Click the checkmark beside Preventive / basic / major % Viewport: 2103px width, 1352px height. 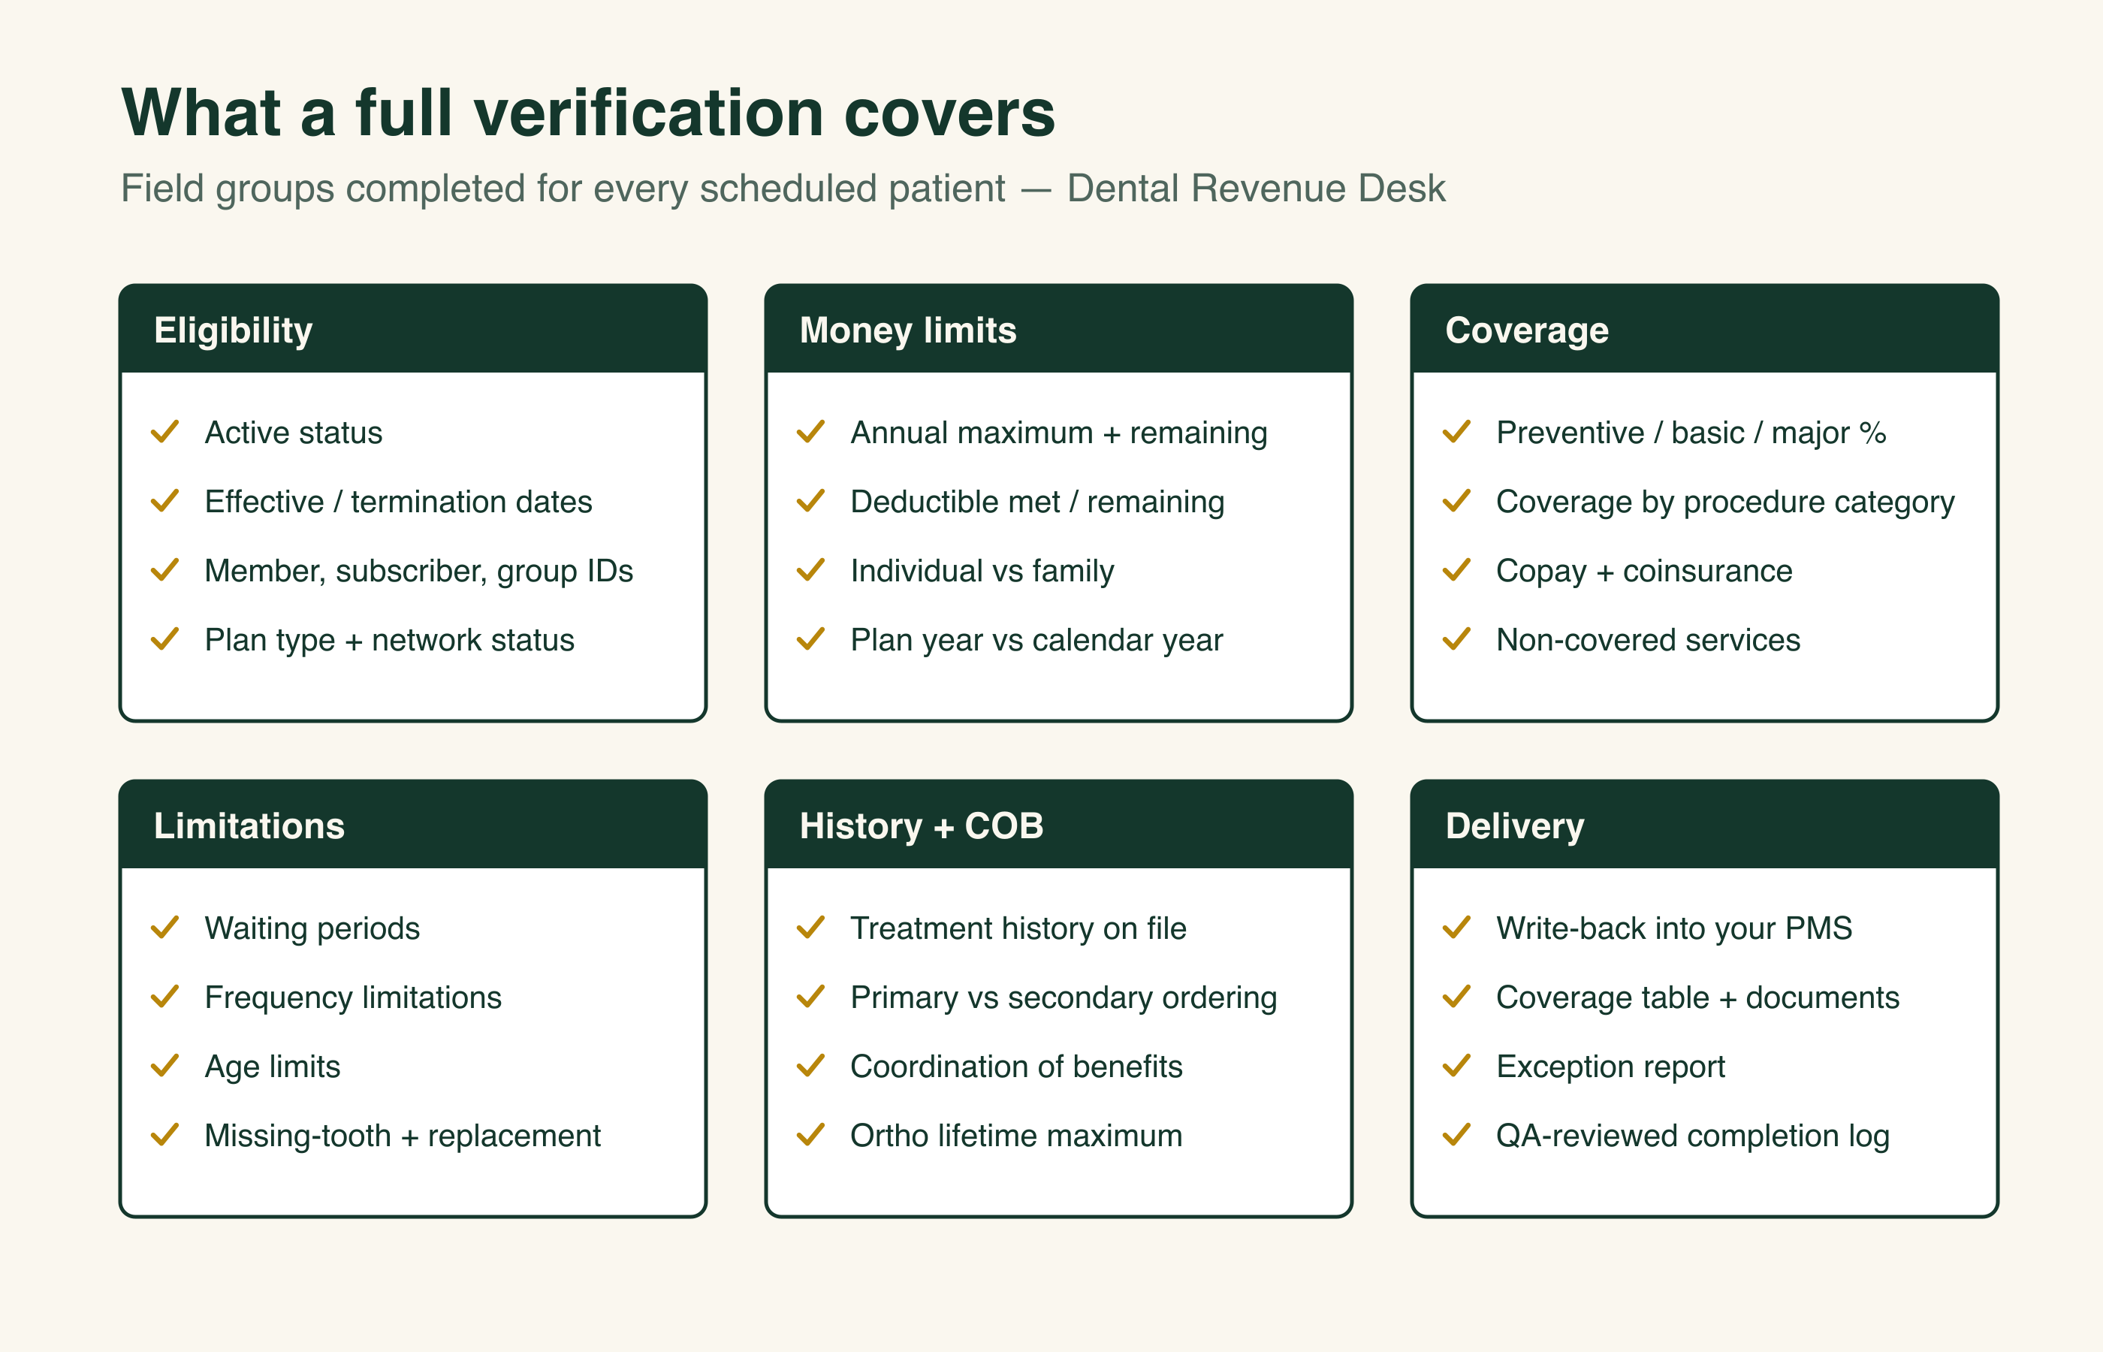point(1457,432)
